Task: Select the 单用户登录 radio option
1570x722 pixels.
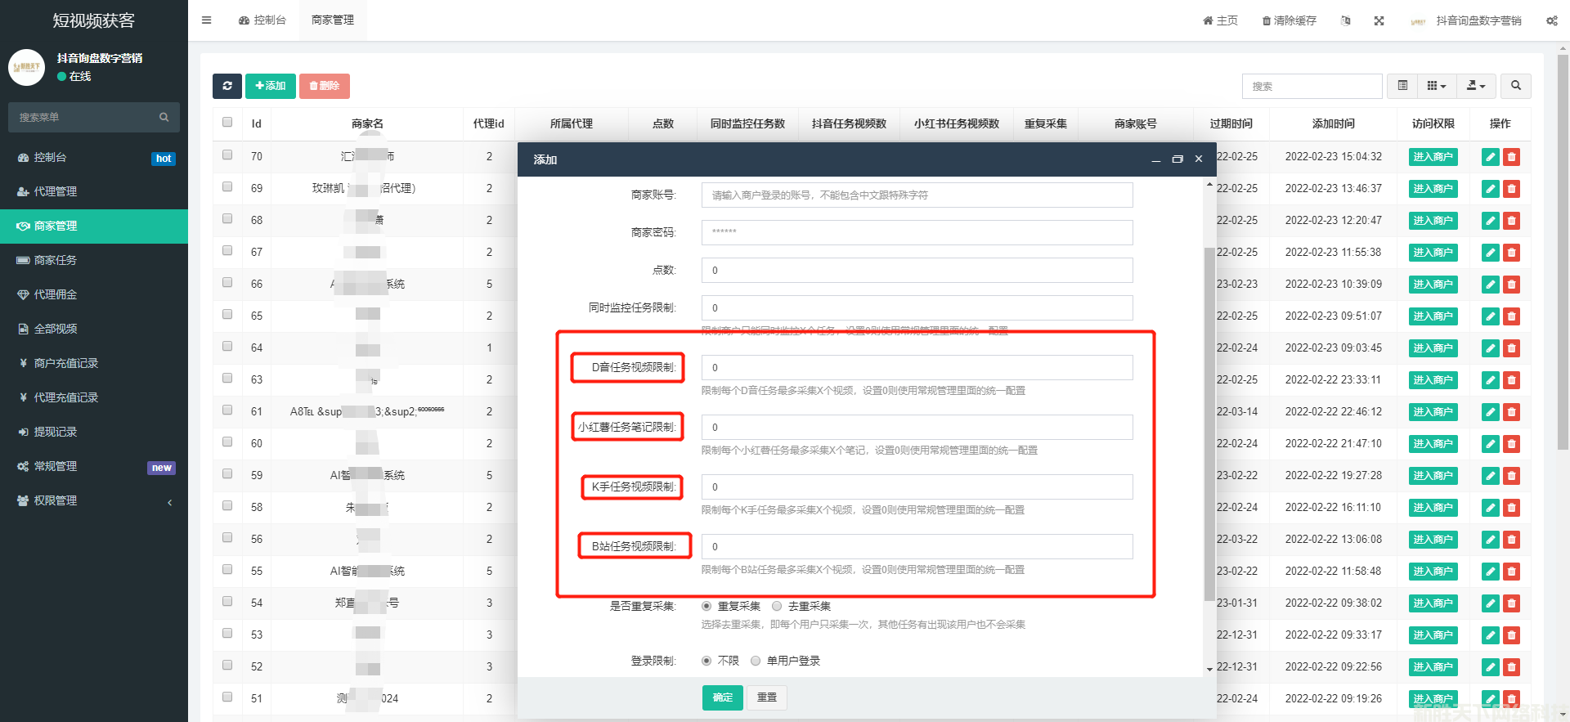Action: pos(756,661)
